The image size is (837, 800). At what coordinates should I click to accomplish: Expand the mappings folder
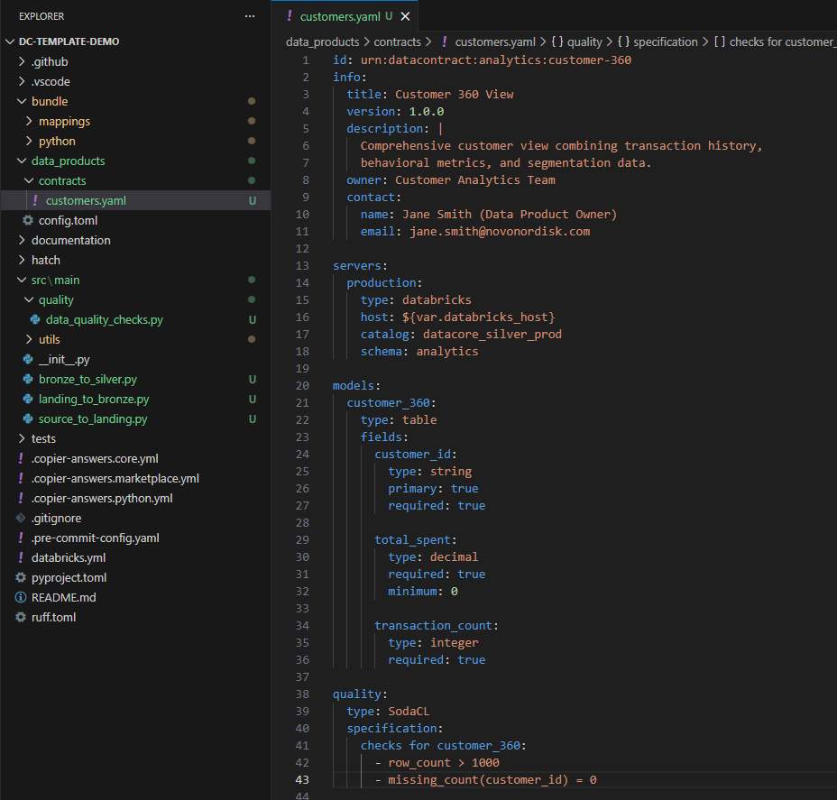point(29,121)
